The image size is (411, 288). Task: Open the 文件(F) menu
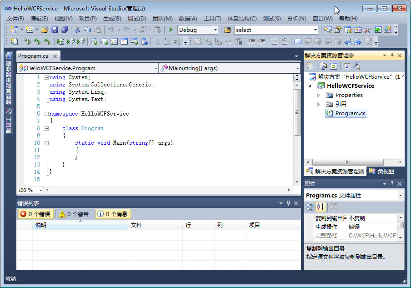click(x=15, y=19)
